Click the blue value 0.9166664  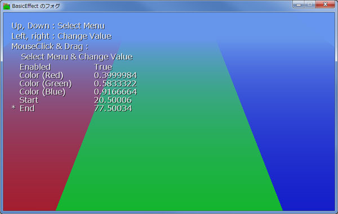pyautogui.click(x=115, y=92)
